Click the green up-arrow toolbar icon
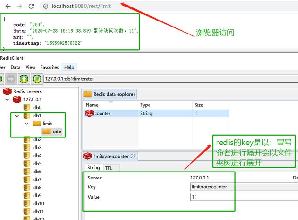The image size is (298, 220). coord(24,79)
